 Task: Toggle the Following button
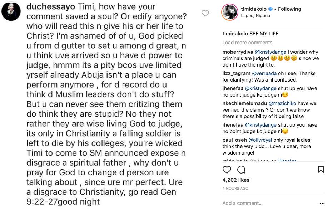pos(289,9)
